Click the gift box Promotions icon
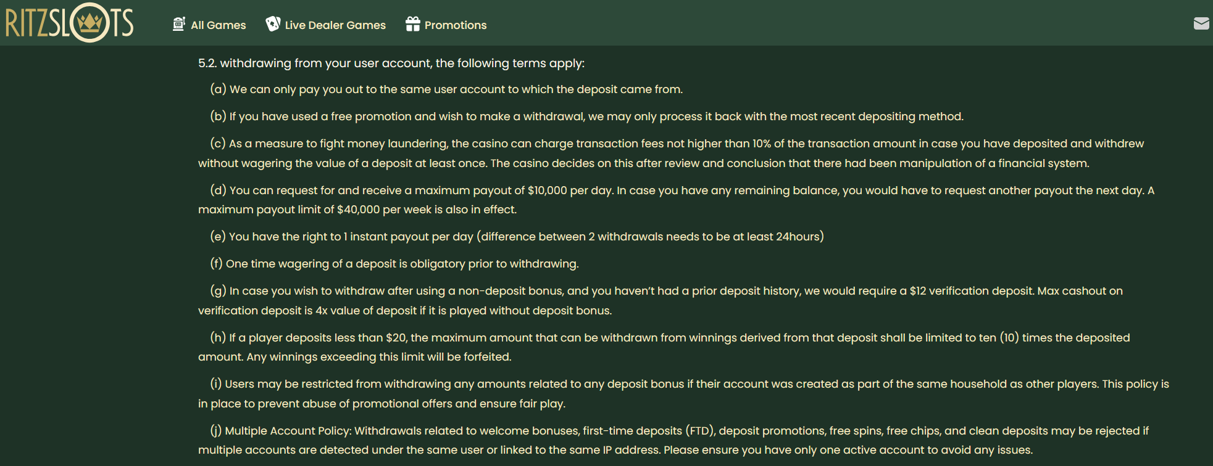This screenshot has height=466, width=1213. [x=412, y=24]
